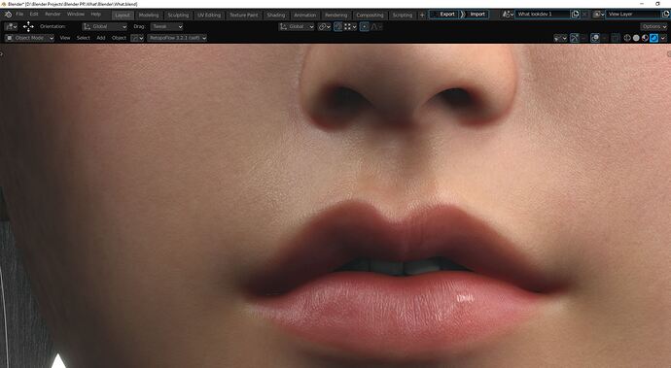Open the Window menu

click(75, 15)
